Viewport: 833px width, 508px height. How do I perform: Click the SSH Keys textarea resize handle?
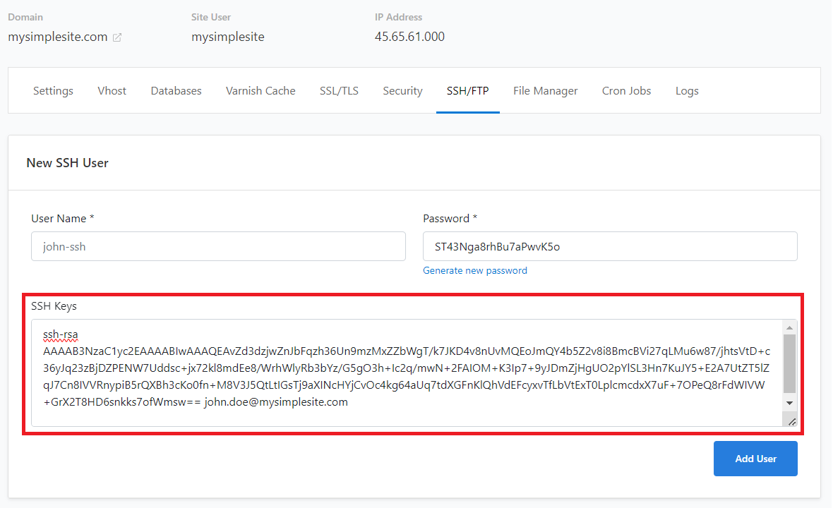pos(791,421)
